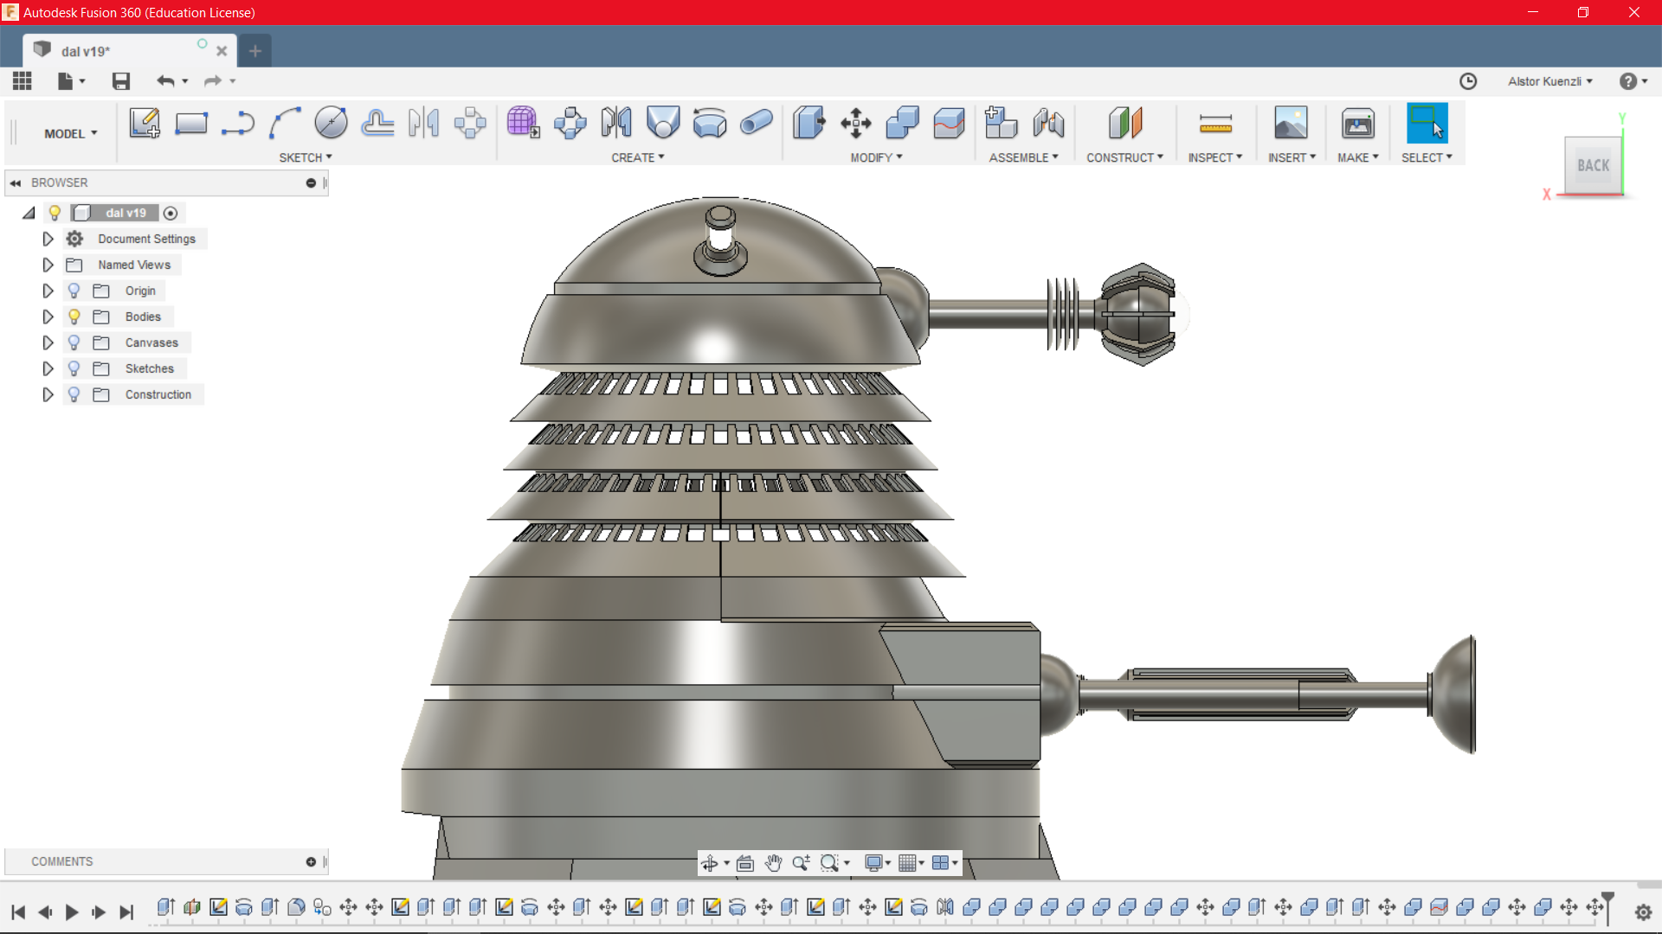Open the Grid and Snaps dropdown
This screenshot has height=934, width=1662.
pyautogui.click(x=911, y=863)
